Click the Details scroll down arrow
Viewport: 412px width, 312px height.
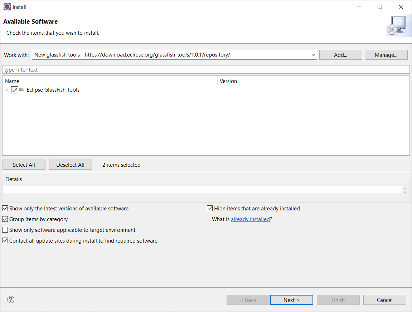pos(405,192)
